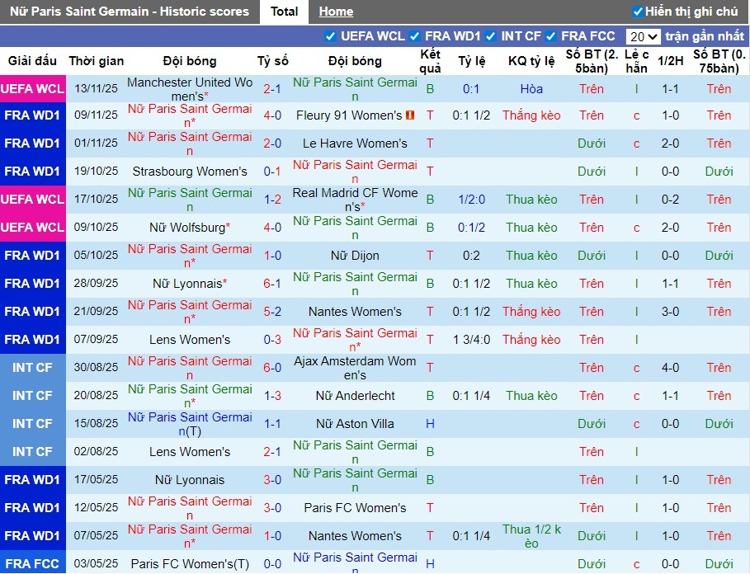The width and height of the screenshot is (750, 574).
Task: Click the red card icon beside Fleury 91 Women's
Action: pos(409,115)
